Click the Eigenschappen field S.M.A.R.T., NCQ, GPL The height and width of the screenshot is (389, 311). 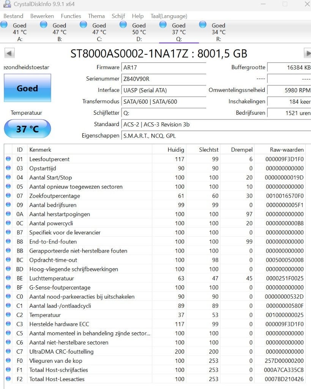click(x=216, y=136)
